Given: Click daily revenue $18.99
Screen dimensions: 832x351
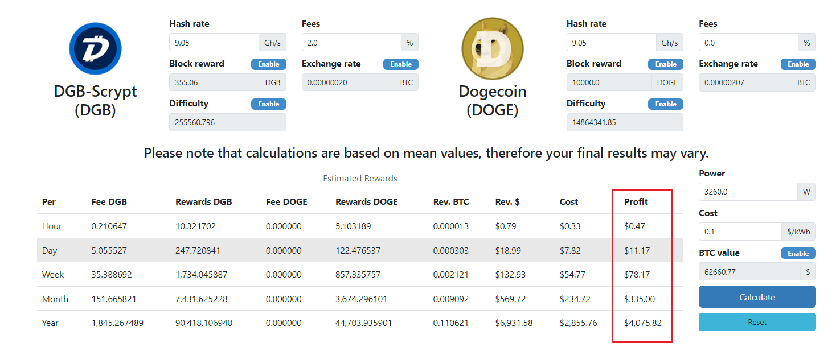Looking at the screenshot, I should click(x=508, y=251).
